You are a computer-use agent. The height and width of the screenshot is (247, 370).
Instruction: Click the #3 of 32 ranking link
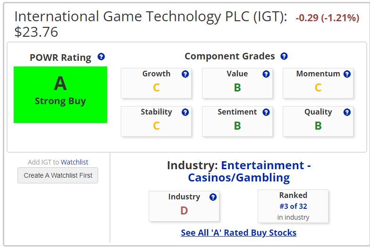294,206
